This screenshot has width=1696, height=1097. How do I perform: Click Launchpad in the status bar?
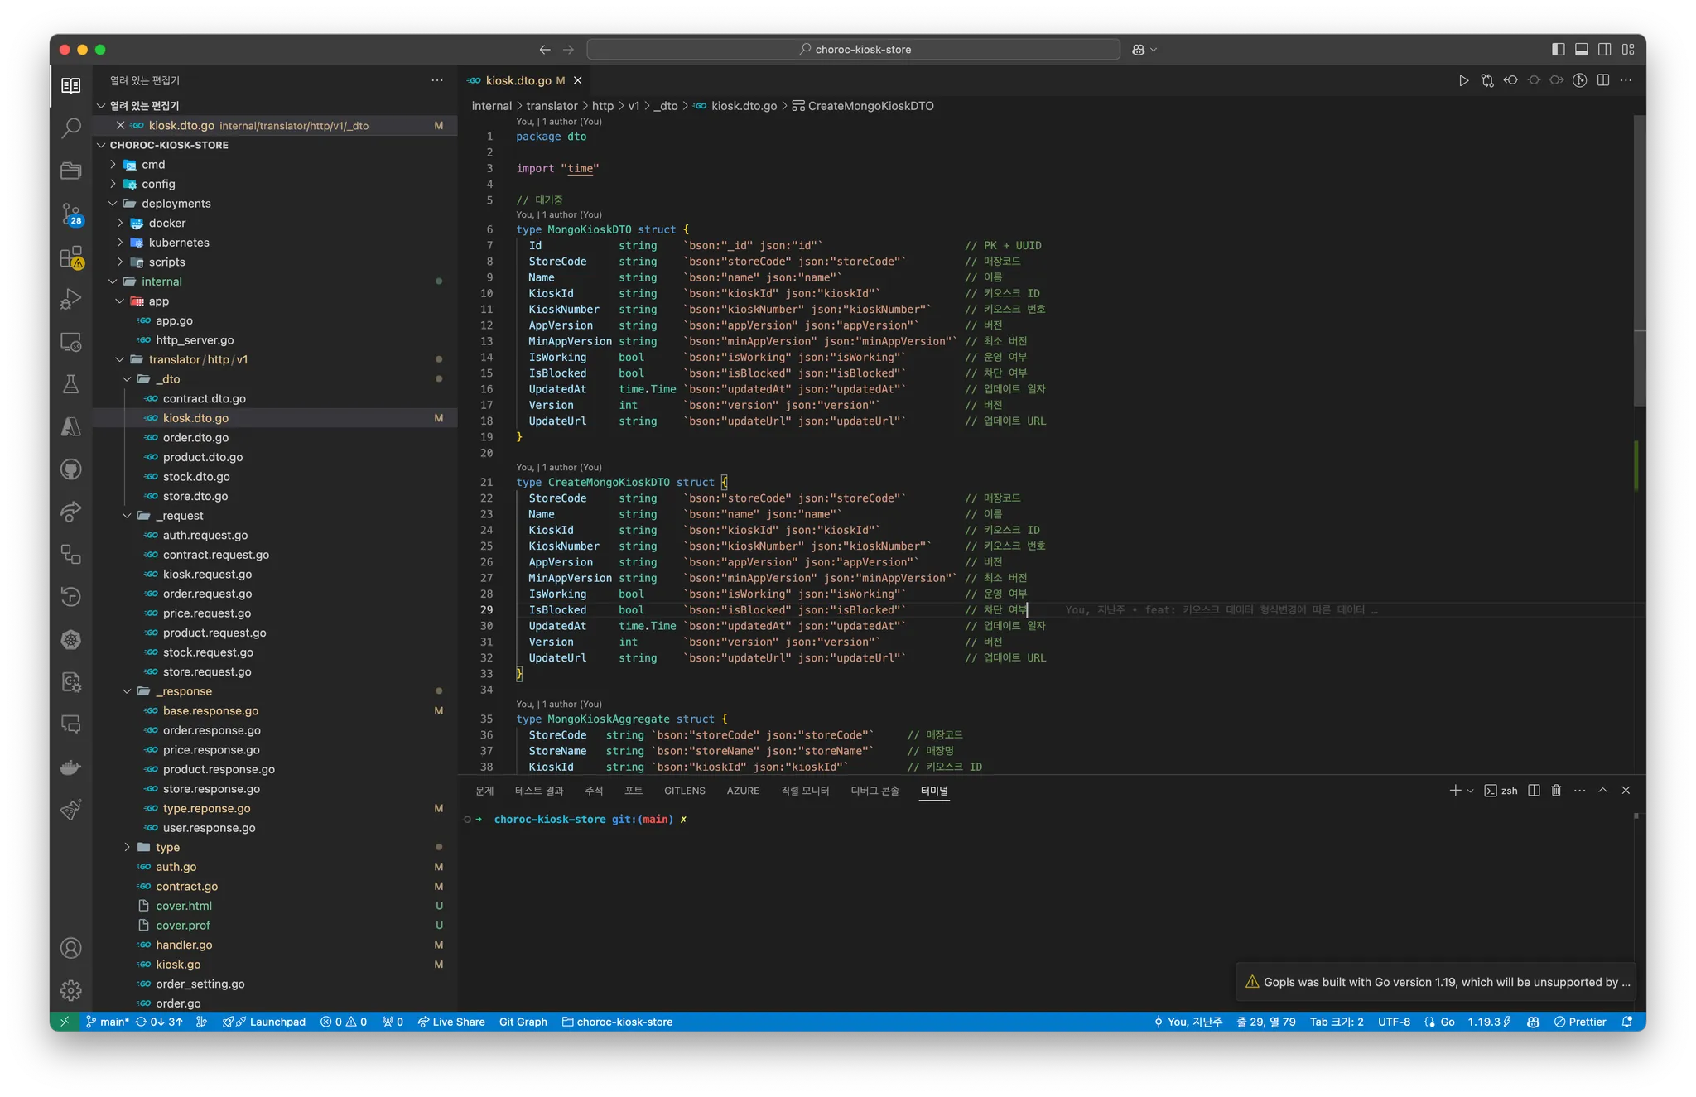point(264,1022)
